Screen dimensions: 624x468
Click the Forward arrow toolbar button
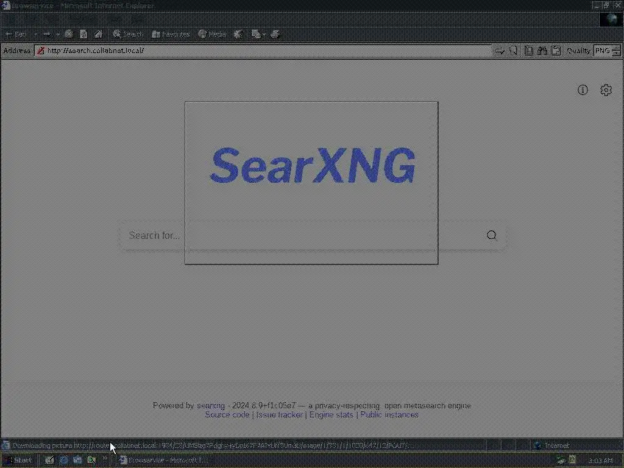[46, 34]
